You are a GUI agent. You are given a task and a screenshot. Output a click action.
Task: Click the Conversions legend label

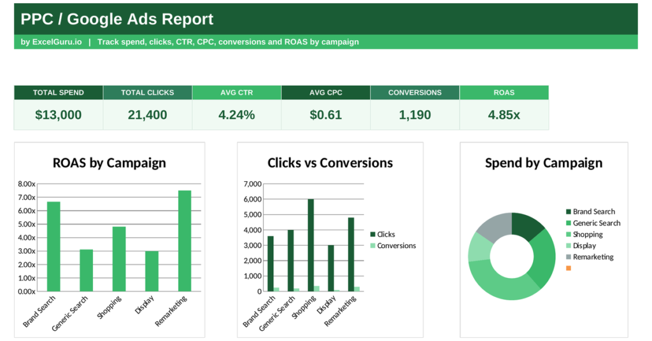pos(396,246)
